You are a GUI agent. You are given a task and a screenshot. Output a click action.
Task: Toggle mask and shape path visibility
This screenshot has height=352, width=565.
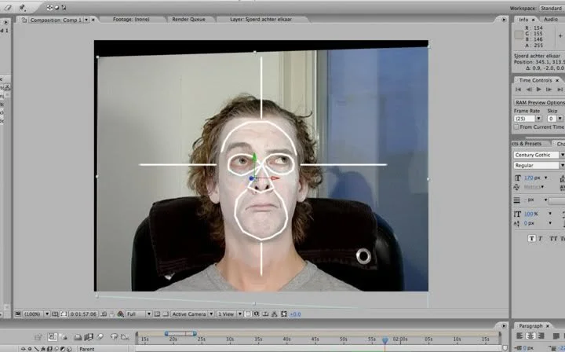click(64, 314)
